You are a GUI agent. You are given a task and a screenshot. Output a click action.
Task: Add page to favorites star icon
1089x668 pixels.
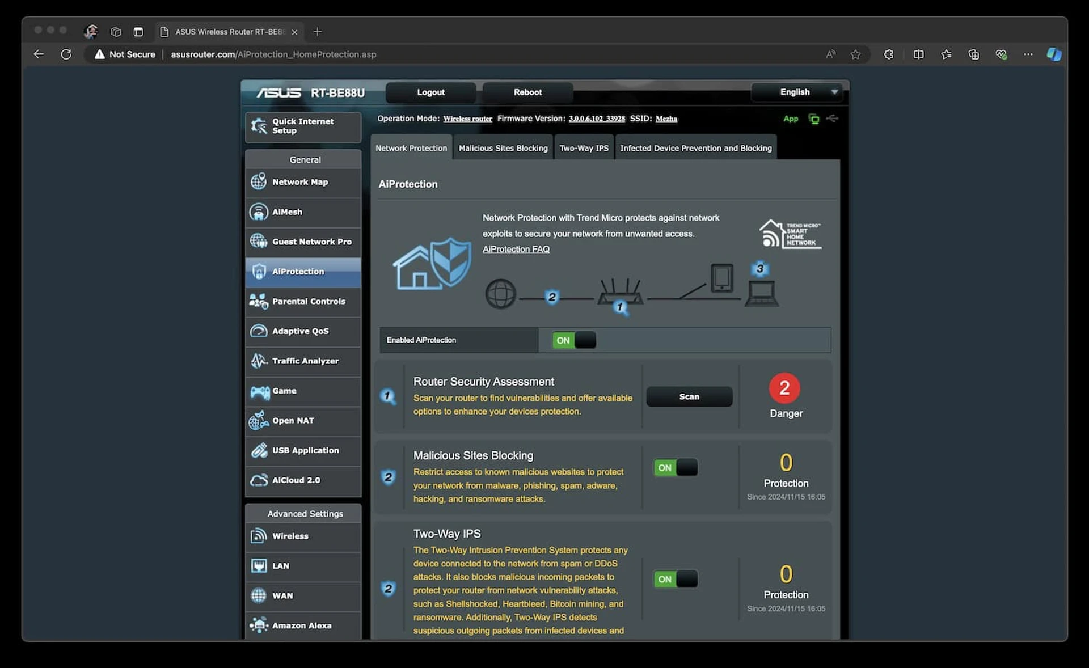[x=855, y=54]
